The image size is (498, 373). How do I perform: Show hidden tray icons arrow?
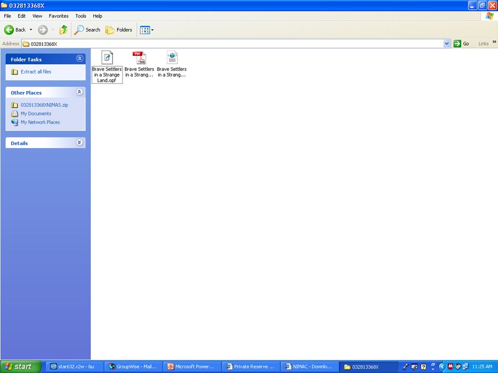(x=442, y=367)
